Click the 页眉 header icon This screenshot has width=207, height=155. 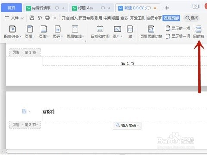coord(30,29)
